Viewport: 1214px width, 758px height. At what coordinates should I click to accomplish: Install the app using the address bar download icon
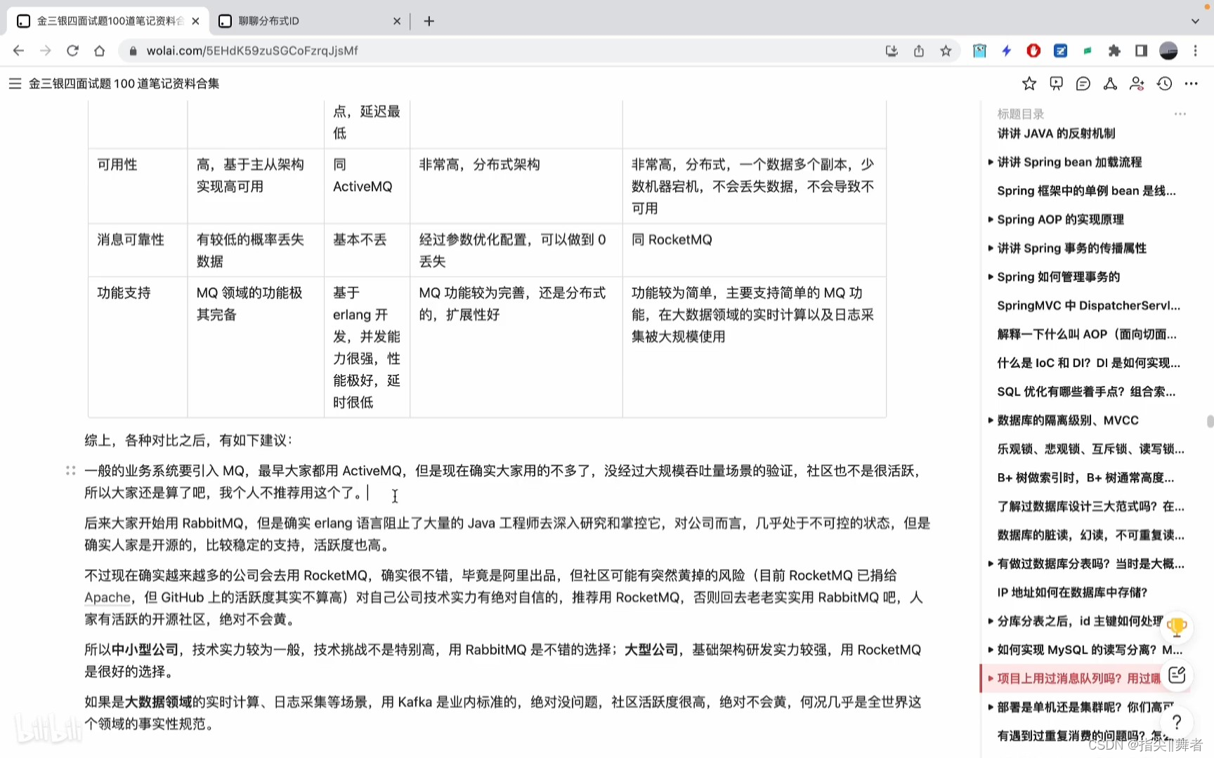tap(892, 51)
